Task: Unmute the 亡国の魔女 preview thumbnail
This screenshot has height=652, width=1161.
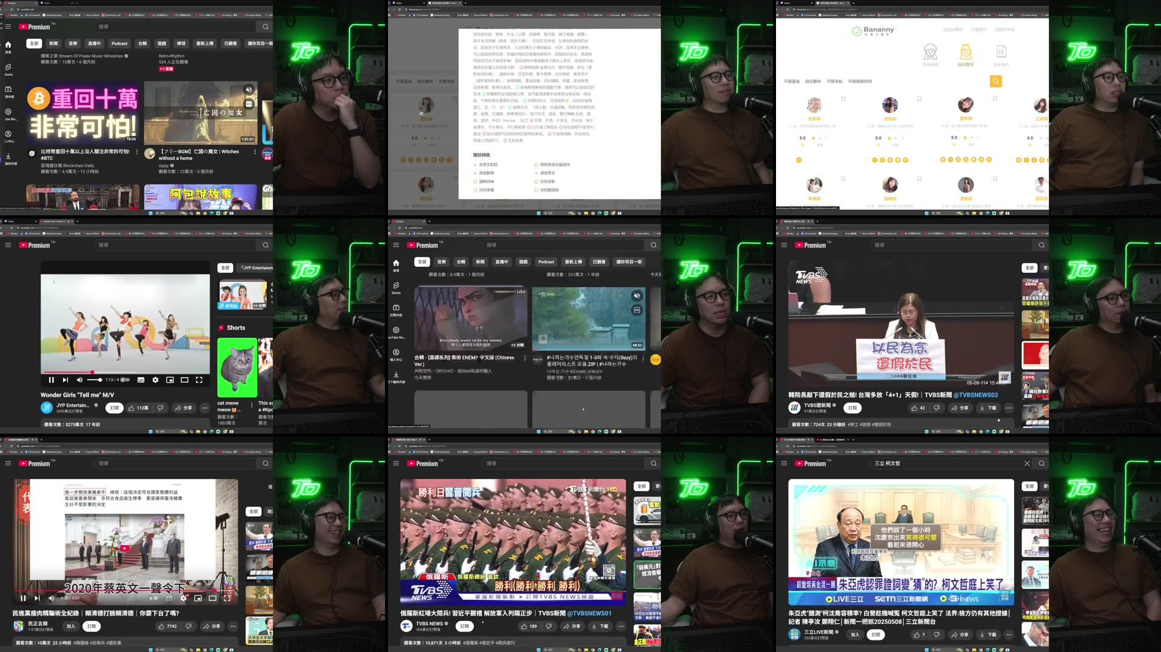Action: [249, 90]
